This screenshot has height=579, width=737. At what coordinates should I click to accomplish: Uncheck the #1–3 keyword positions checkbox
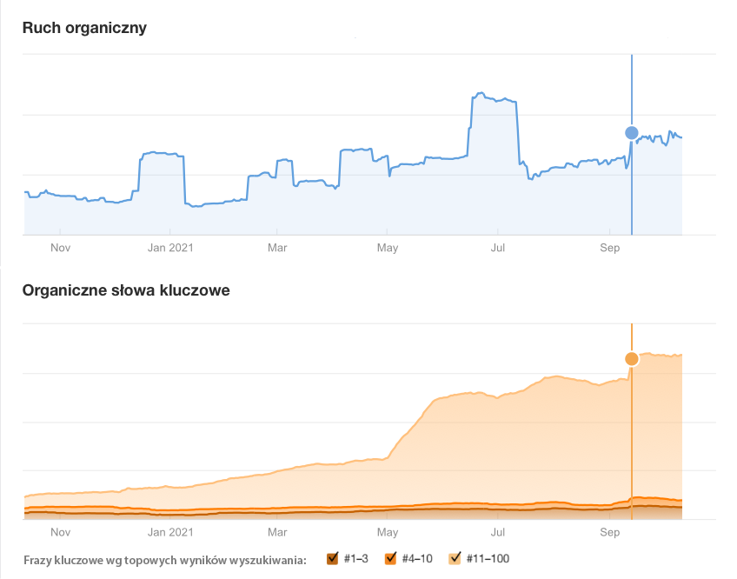click(332, 558)
